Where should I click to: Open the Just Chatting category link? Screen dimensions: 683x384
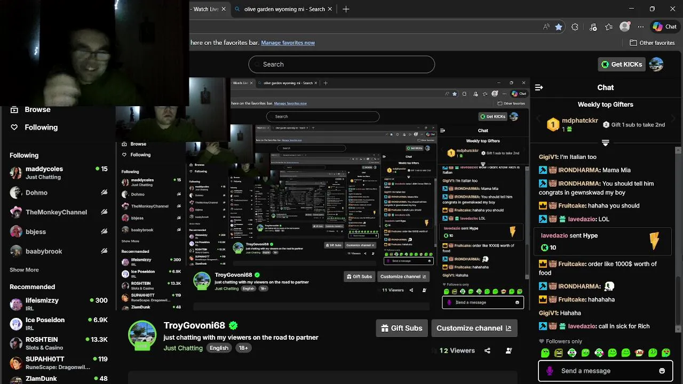pos(183,348)
